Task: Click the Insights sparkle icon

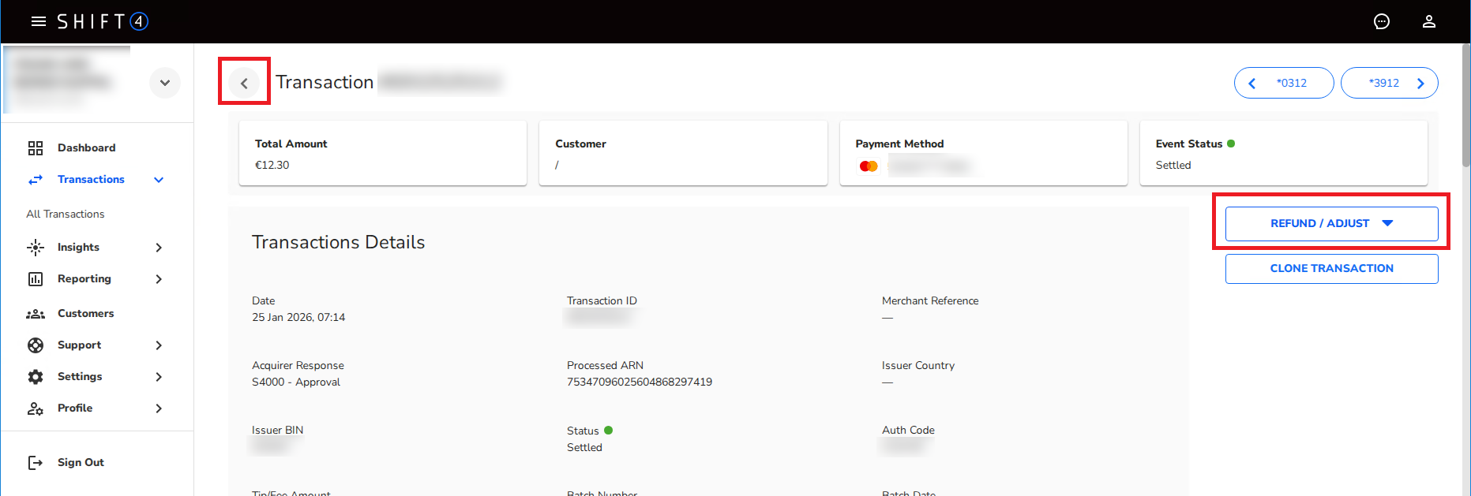Action: tap(36, 248)
